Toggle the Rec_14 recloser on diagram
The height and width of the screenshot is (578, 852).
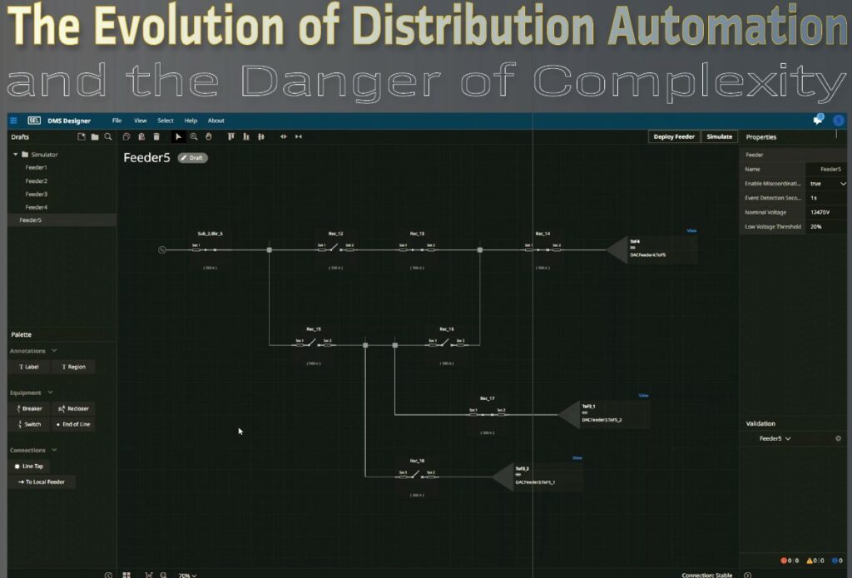[542, 249]
